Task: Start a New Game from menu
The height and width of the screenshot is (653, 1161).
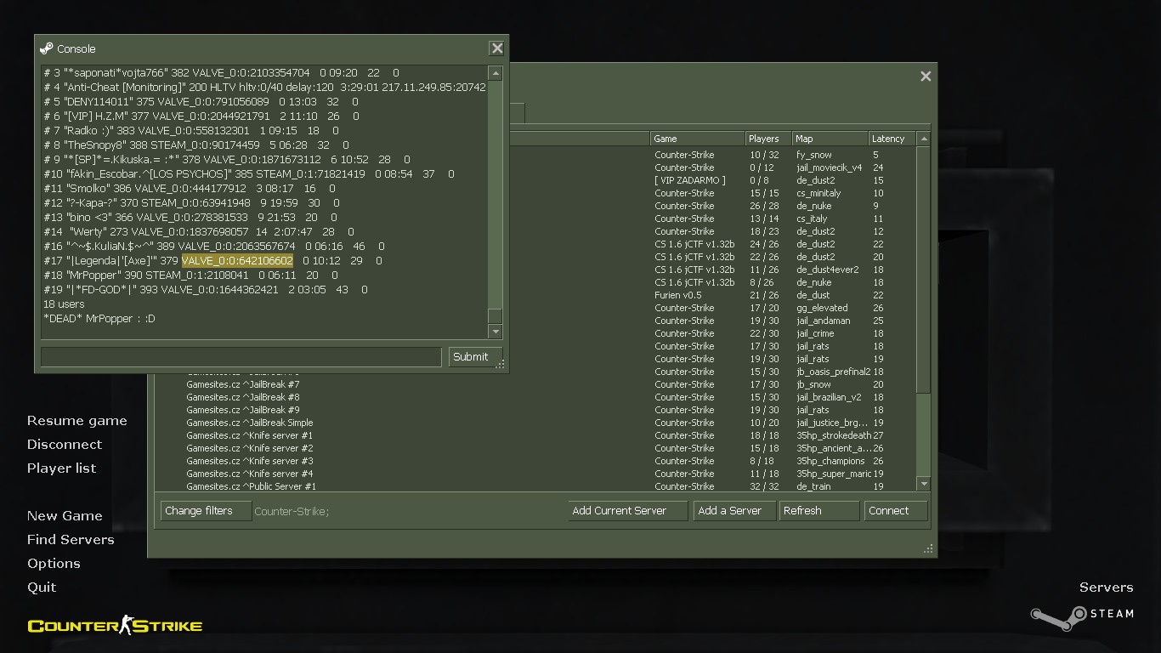Action: coord(65,516)
